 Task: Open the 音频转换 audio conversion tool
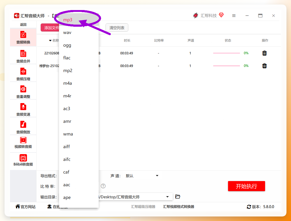pyautogui.click(x=23, y=37)
